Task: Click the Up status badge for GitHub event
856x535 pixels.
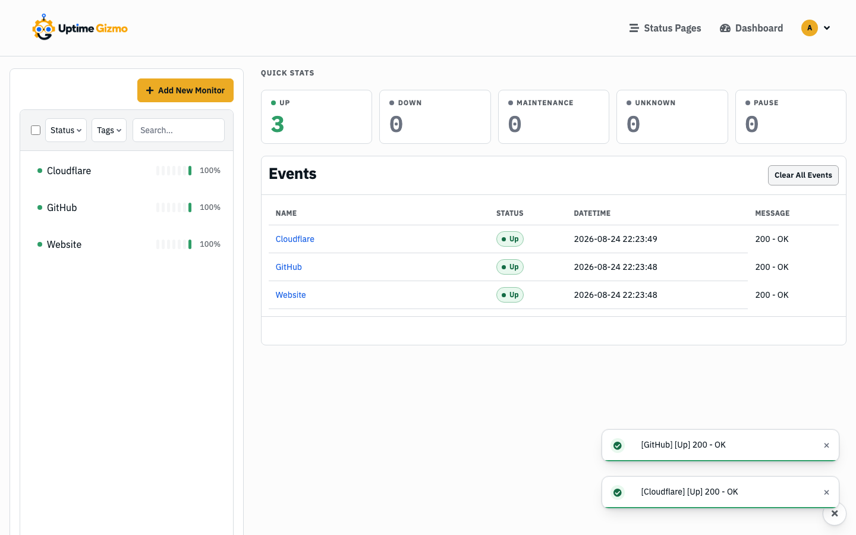Action: point(510,267)
